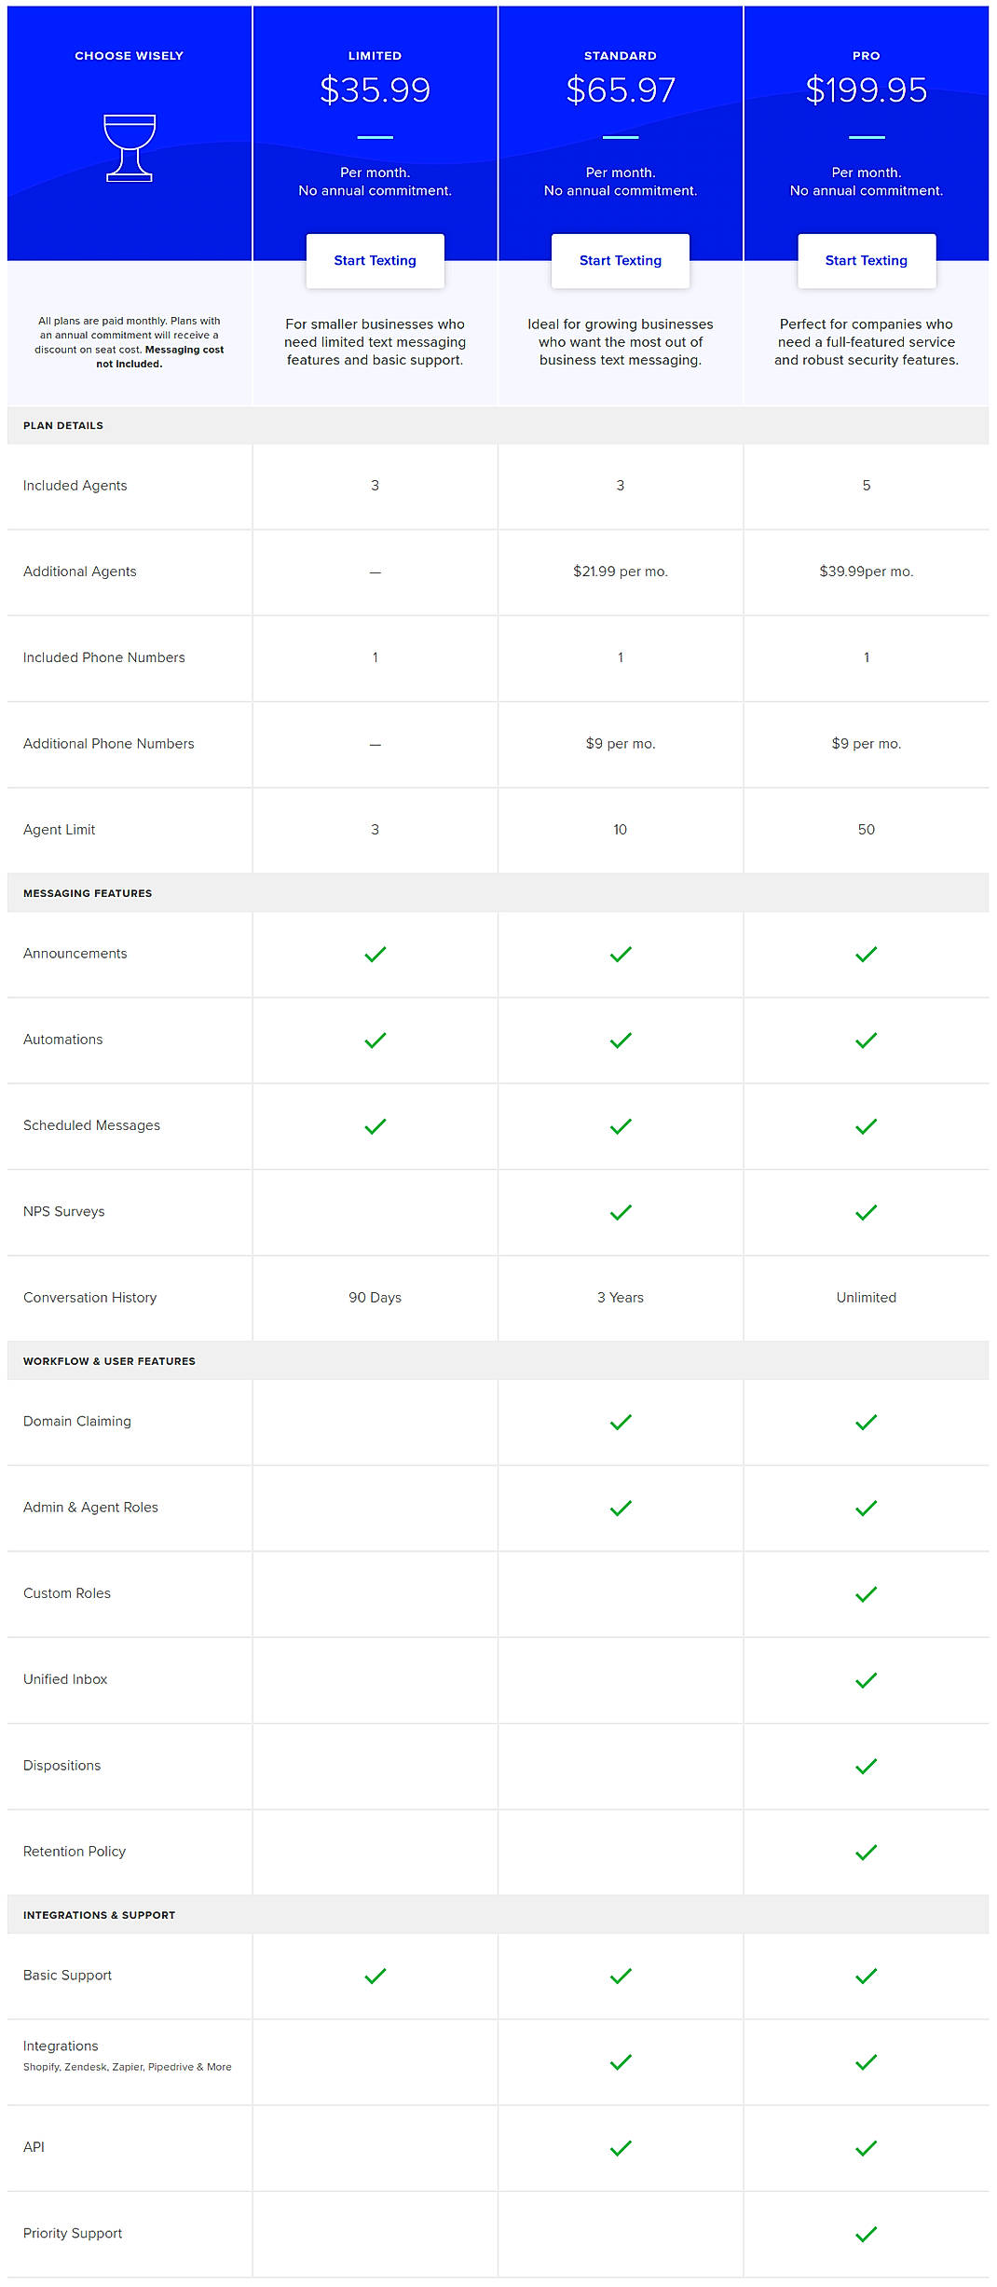This screenshot has height=2287, width=997.
Task: Select the PRO column header
Action: [x=867, y=55]
